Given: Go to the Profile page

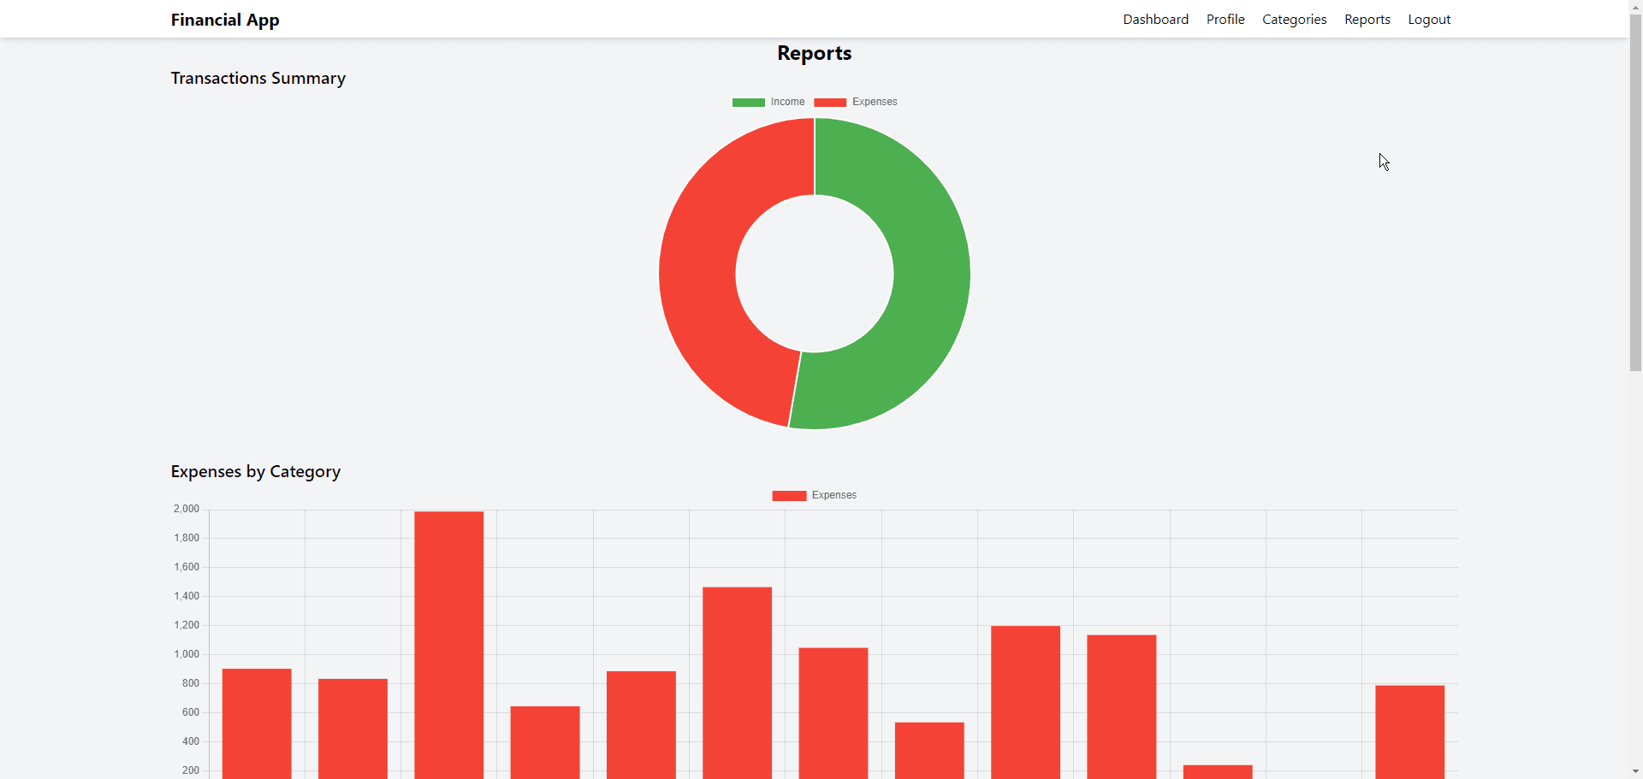Looking at the screenshot, I should point(1225,20).
